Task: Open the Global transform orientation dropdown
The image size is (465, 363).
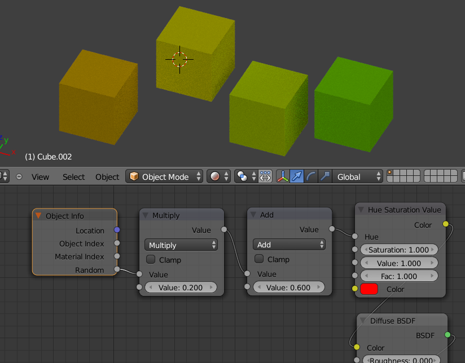Action: pyautogui.click(x=357, y=176)
